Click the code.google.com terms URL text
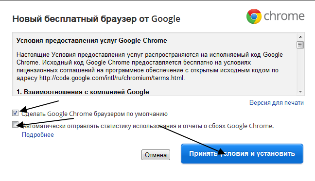 112,78
